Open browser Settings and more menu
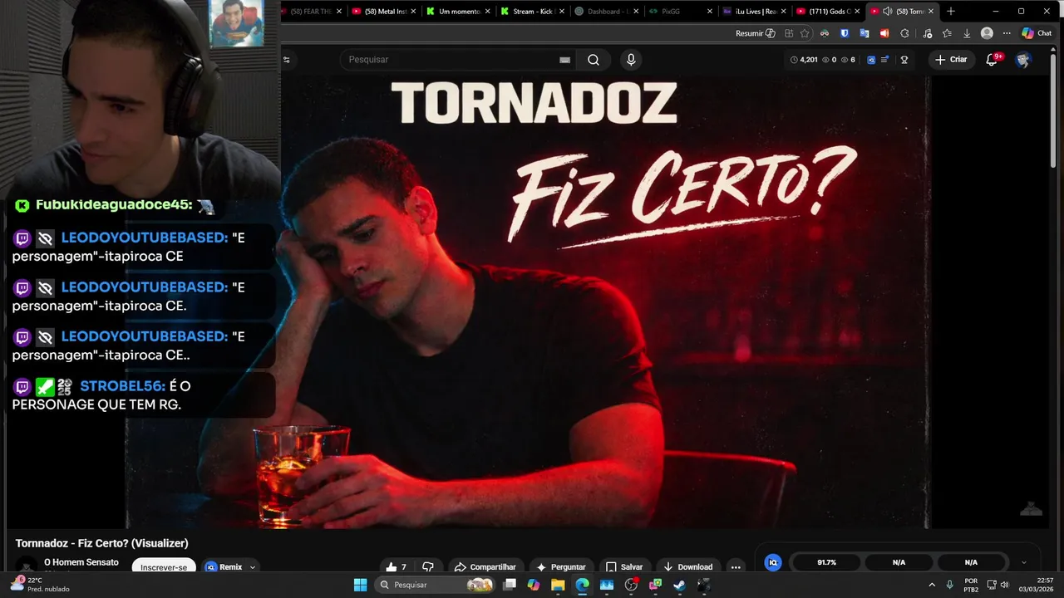This screenshot has height=598, width=1064. point(1007,33)
